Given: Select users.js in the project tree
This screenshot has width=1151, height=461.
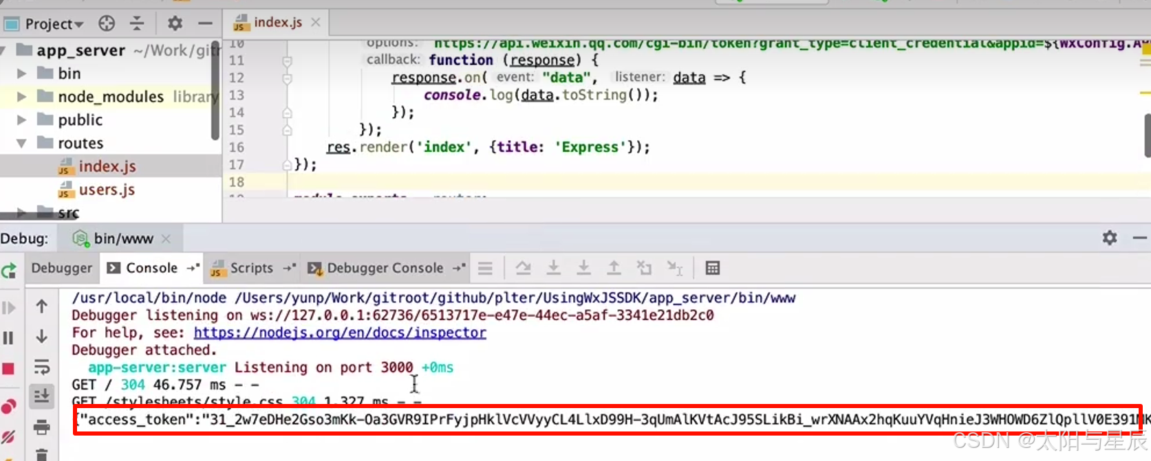Looking at the screenshot, I should point(107,190).
